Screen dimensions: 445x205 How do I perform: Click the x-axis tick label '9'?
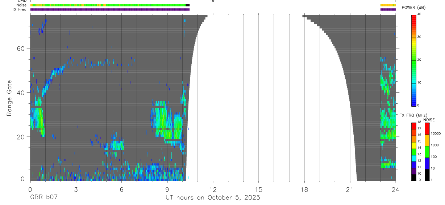[167, 189]
